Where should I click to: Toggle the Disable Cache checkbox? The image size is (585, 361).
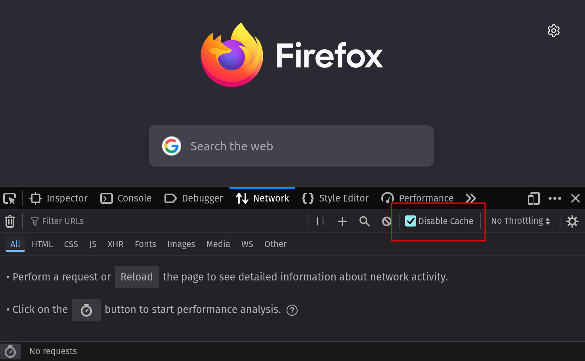pyautogui.click(x=411, y=221)
